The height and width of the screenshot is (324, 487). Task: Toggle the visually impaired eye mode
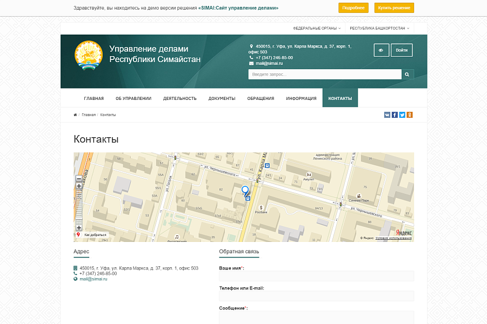click(381, 50)
